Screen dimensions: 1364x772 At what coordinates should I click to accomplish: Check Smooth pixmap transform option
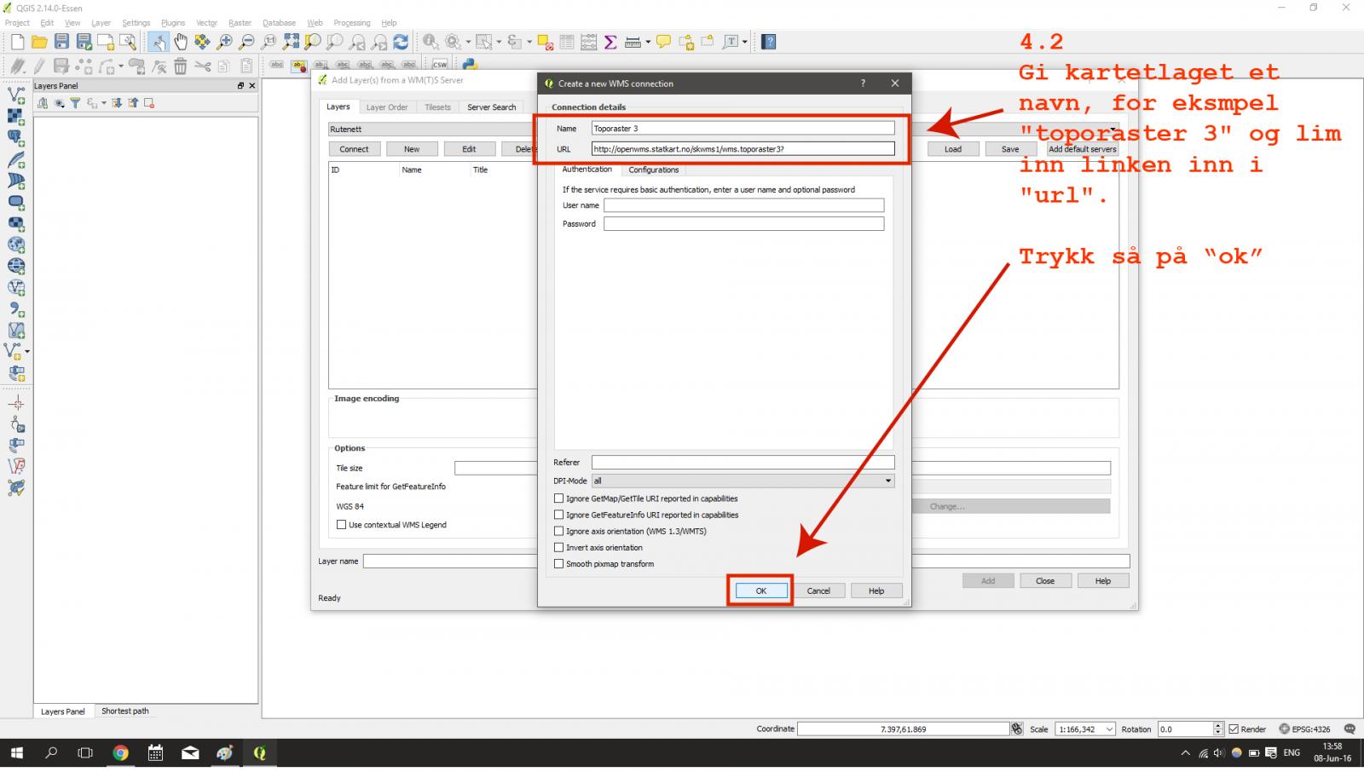(559, 564)
